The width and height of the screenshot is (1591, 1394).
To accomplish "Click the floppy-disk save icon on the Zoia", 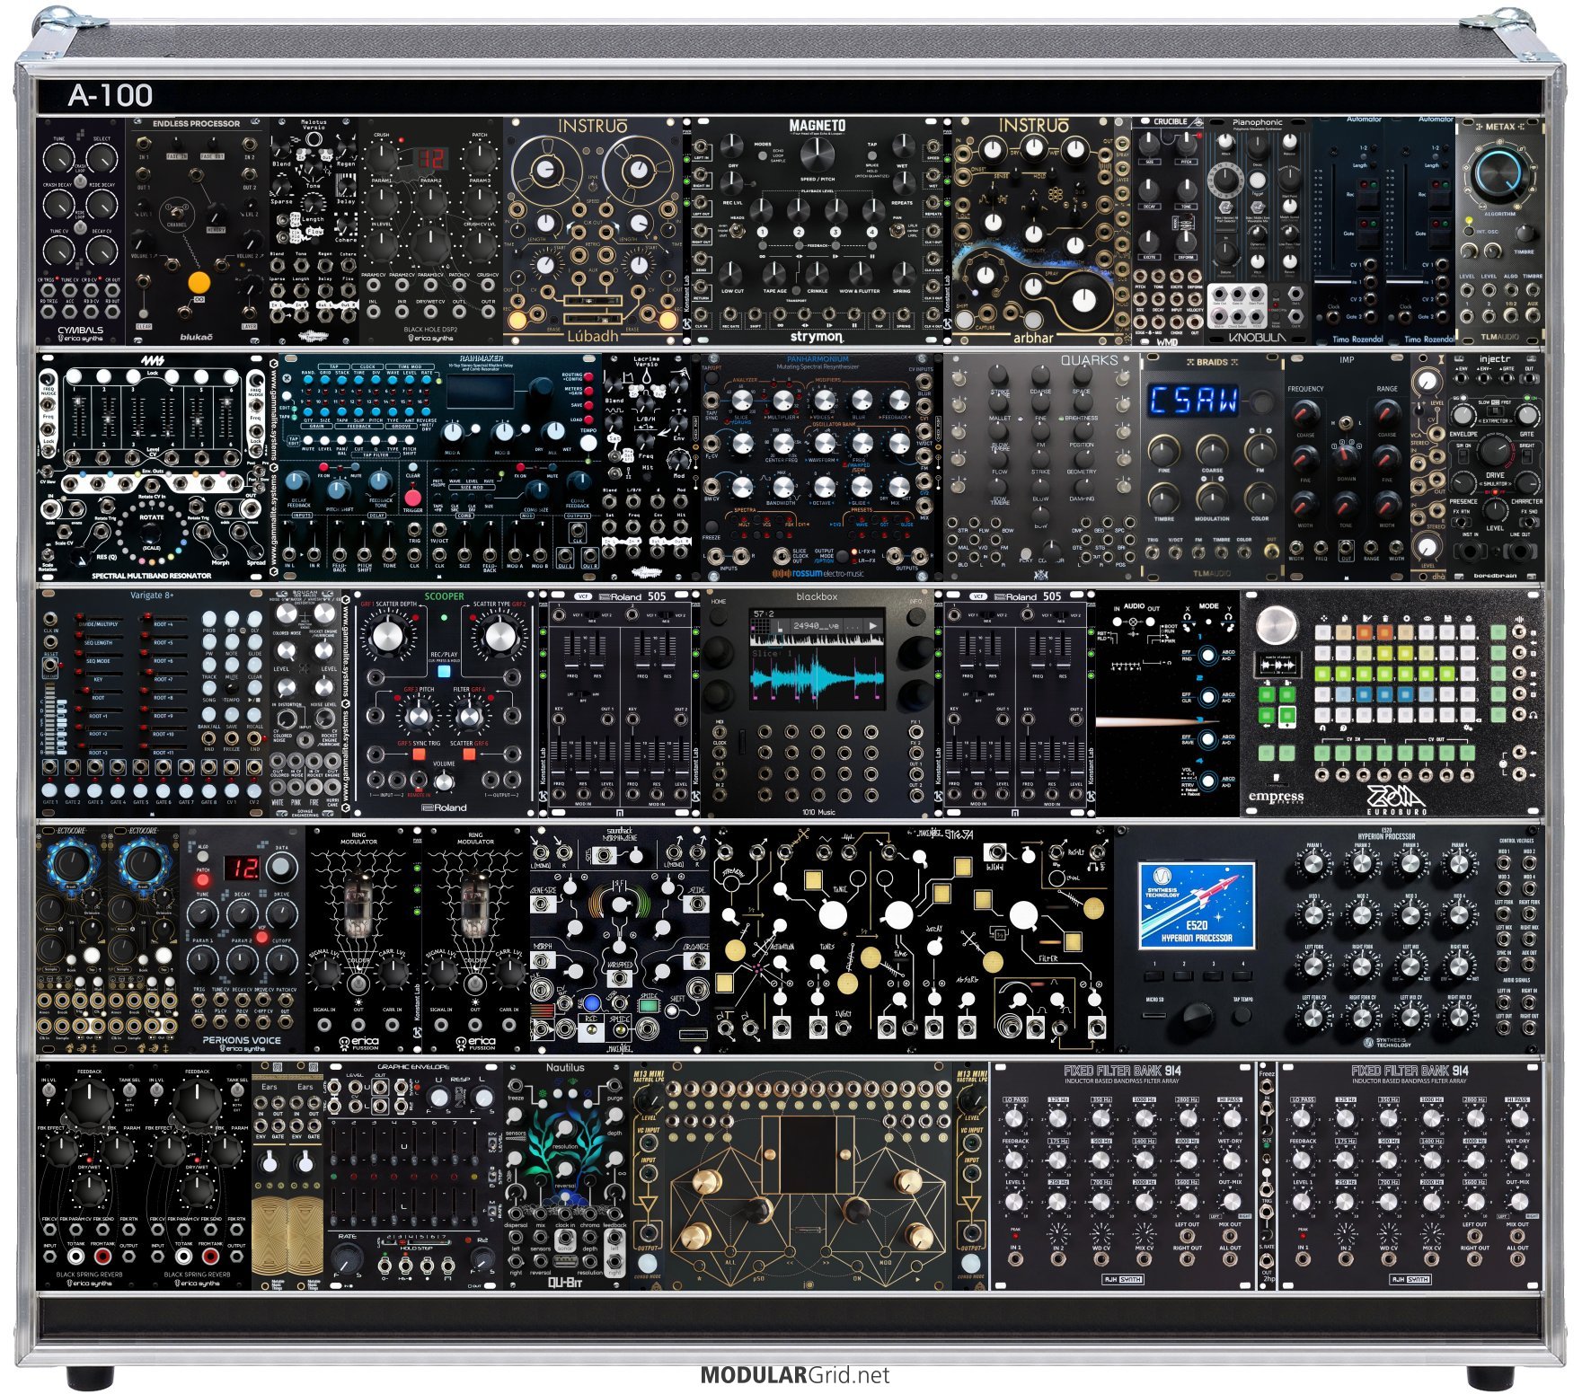I will (1447, 619).
